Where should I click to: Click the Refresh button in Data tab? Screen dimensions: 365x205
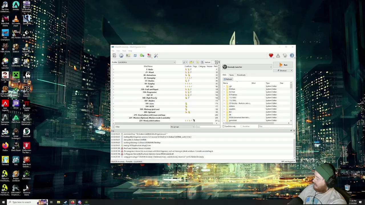tap(228, 79)
